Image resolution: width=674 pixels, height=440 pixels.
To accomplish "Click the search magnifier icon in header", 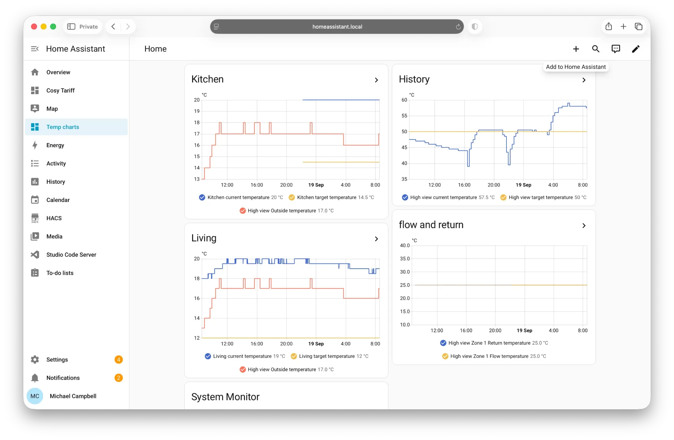I will 596,49.
